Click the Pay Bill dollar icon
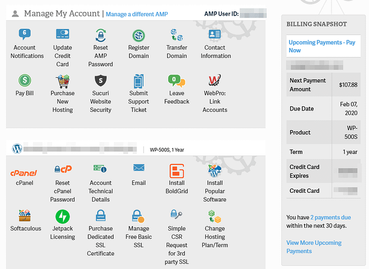Screen dimensions: 369x269 [x=25, y=80]
